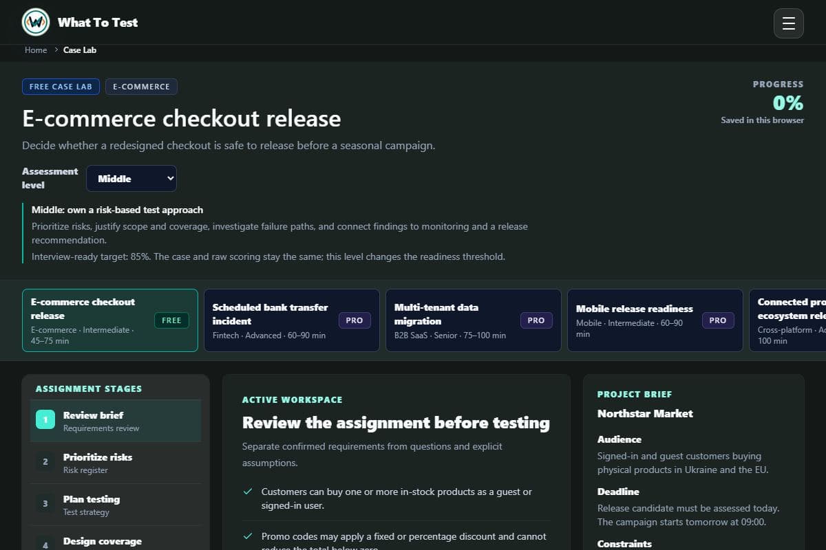Click PRO tag on data migration card
Image resolution: width=826 pixels, height=550 pixels.
[536, 320]
